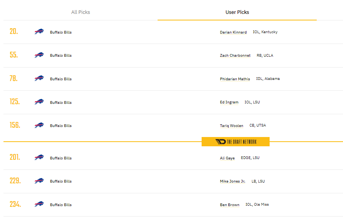Open Zach Charbonnet player profile
The image size is (343, 220).
[x=235, y=56]
